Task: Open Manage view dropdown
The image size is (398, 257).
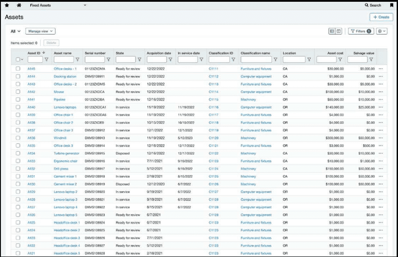Action: (41, 31)
